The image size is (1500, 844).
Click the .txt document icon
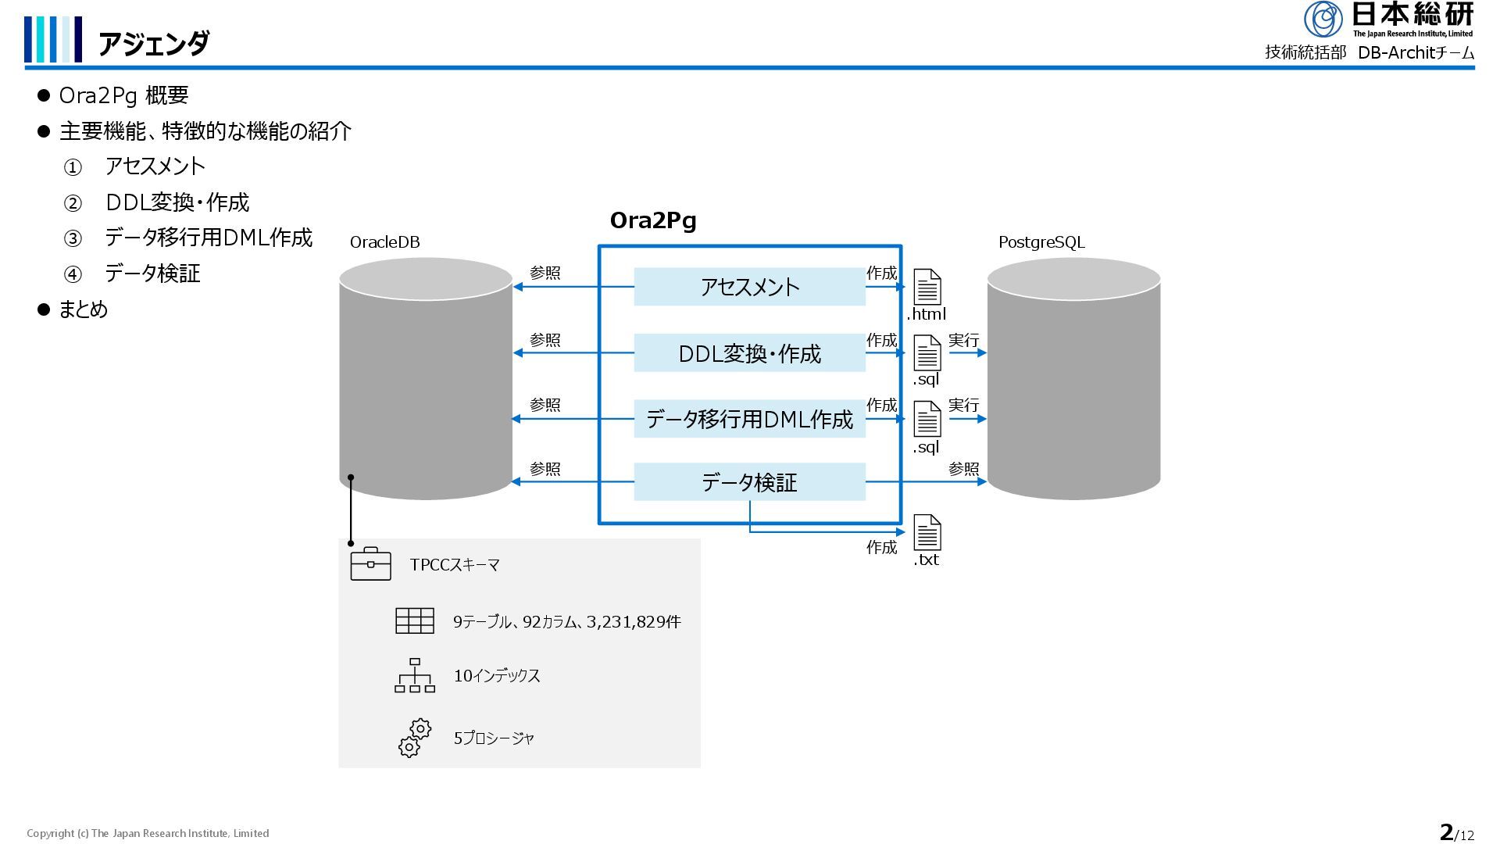927,533
